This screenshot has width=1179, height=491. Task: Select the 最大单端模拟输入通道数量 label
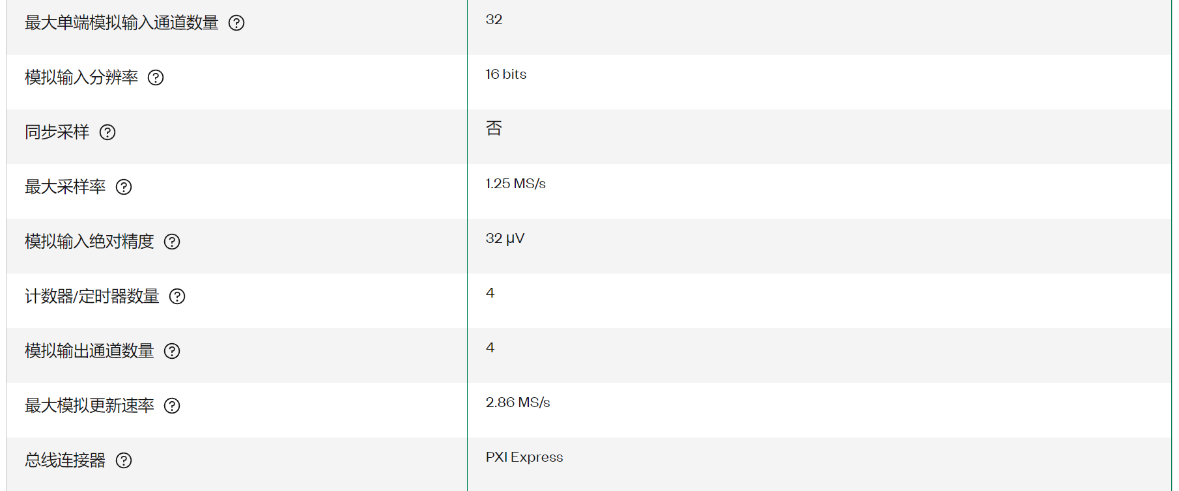click(x=122, y=23)
